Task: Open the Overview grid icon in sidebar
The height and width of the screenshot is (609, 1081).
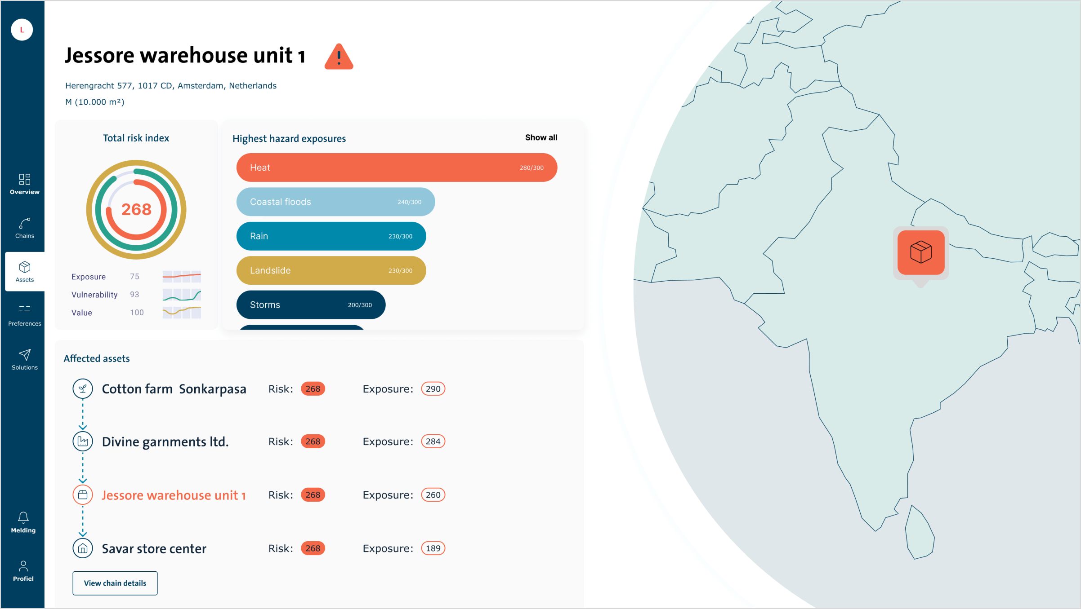Action: click(24, 180)
